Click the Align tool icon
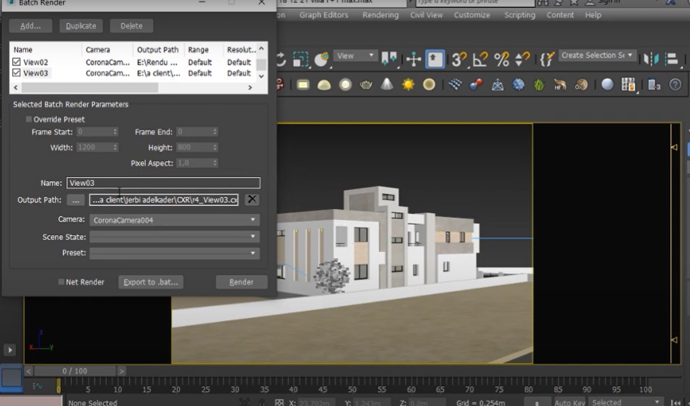The height and width of the screenshot is (406, 690). 672,59
